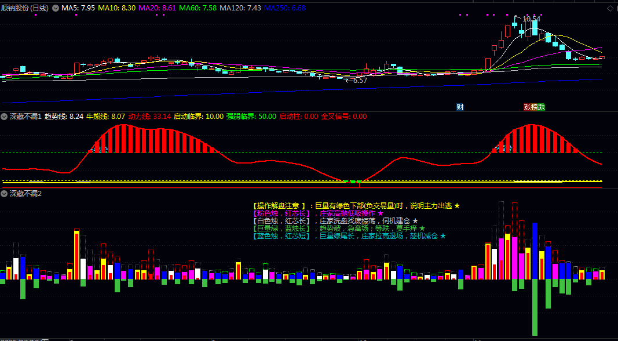
Task: Click the blue 财 event marker
Action: [x=459, y=107]
